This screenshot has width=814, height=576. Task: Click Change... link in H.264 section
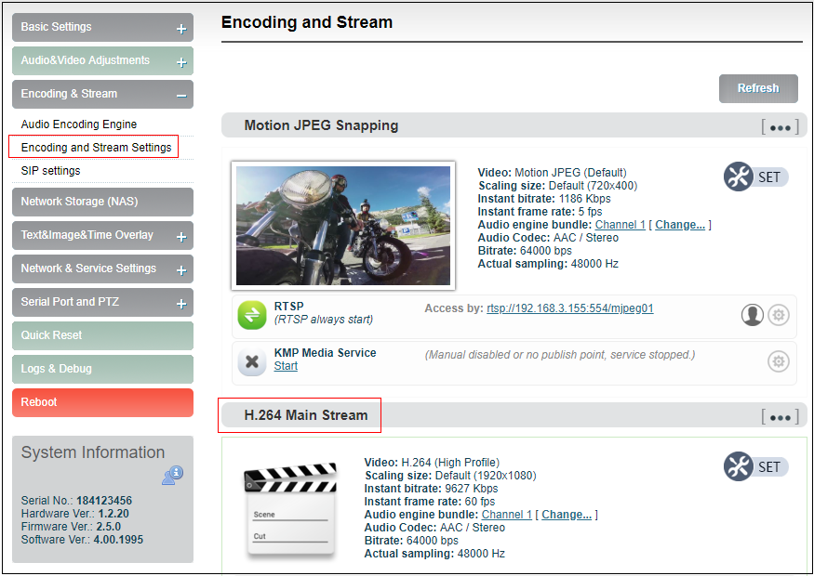(x=567, y=515)
